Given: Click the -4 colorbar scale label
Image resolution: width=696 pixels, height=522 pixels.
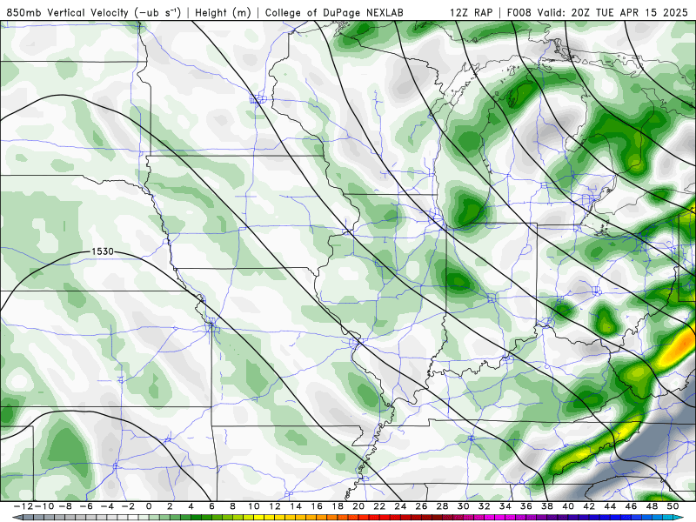Looking at the screenshot, I should coord(107,506).
